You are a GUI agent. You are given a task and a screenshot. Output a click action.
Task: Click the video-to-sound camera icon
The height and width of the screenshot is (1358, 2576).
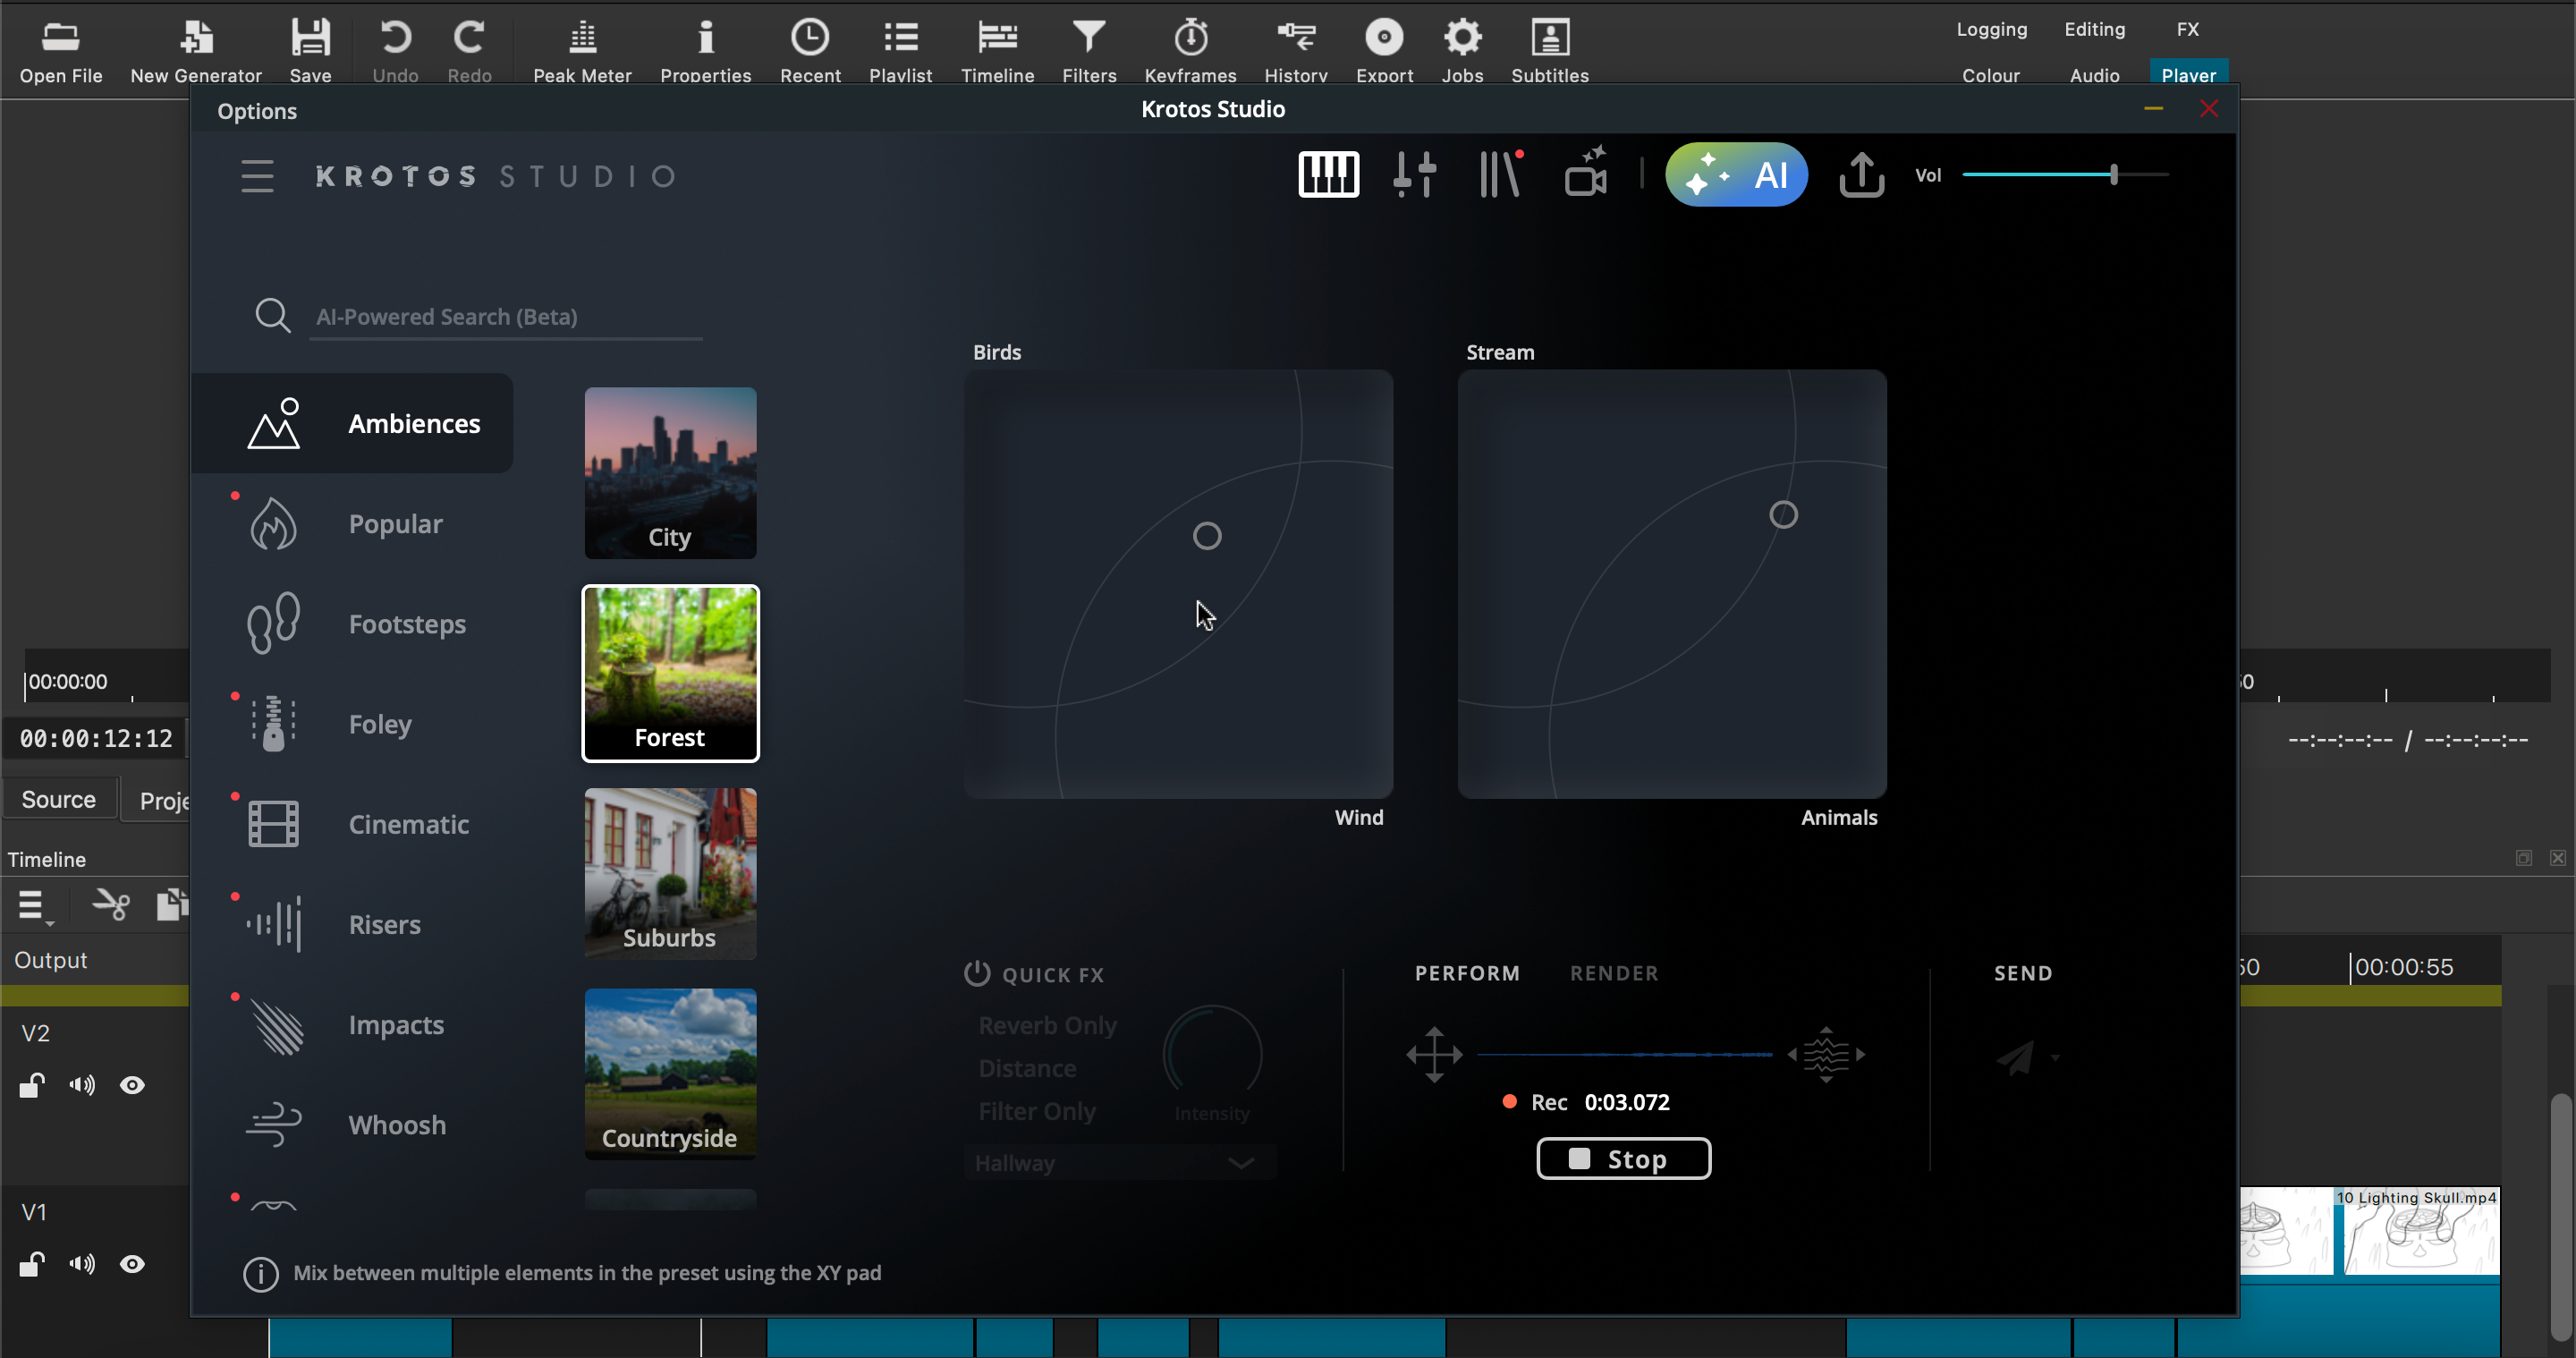(1586, 175)
